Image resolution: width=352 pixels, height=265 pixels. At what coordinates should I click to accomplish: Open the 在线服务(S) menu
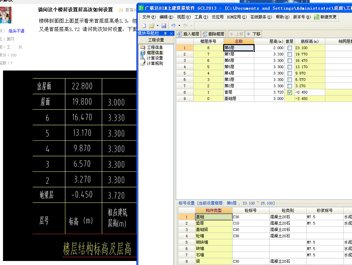(261, 17)
